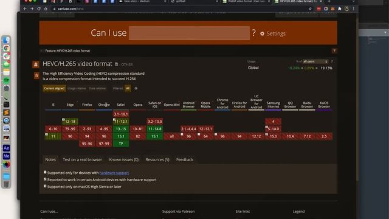Screen dimensions: 389x219
Task: Open a new browser tab with plus
Action: coord(329,1)
